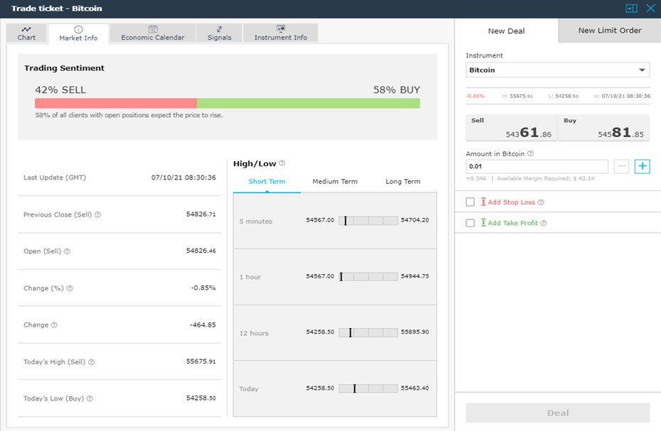Click help icon next to Change (%)
Screen dimensions: 661x431
(x=70, y=288)
